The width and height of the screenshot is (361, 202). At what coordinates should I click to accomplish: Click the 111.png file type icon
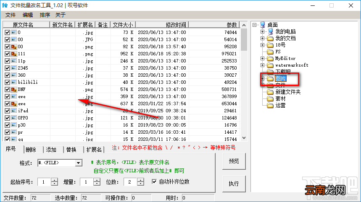pos(14,54)
